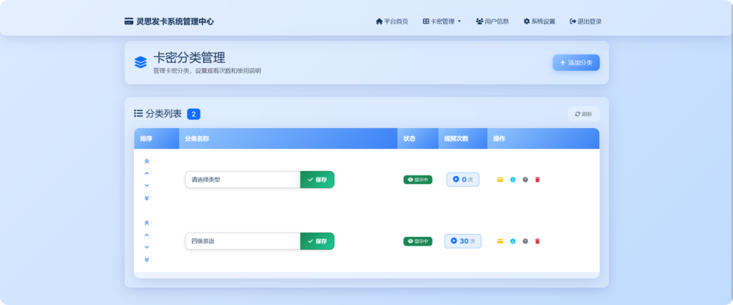
Task: Save the 四级英语 category name
Action: 317,241
